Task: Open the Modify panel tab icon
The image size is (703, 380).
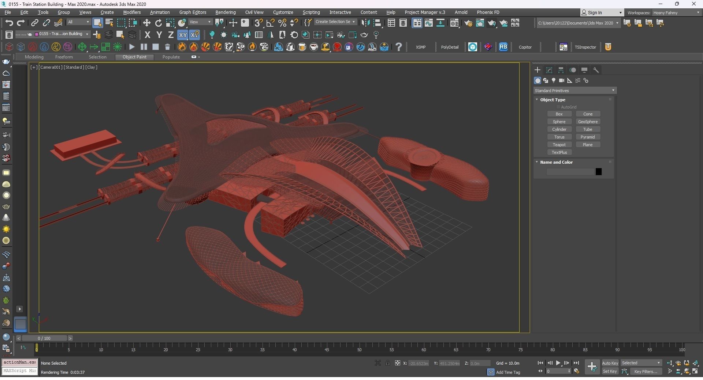Action: 549,70
